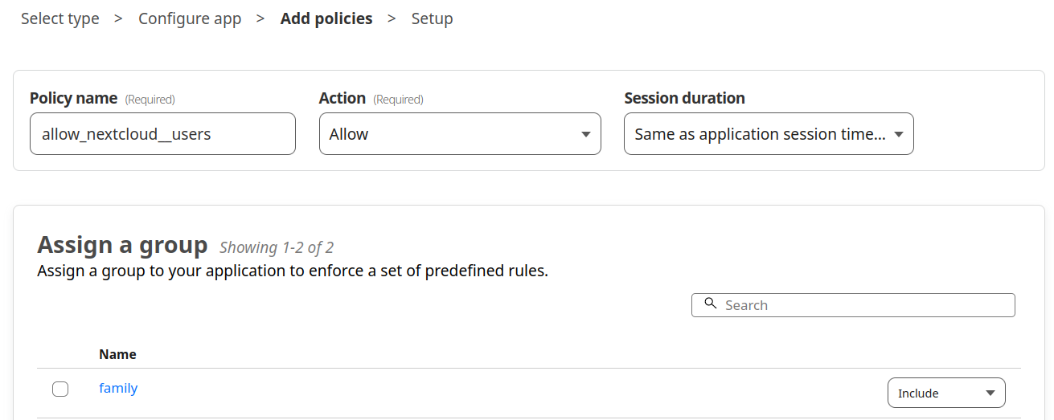The width and height of the screenshot is (1054, 420).
Task: Click the Action field label
Action: [342, 98]
